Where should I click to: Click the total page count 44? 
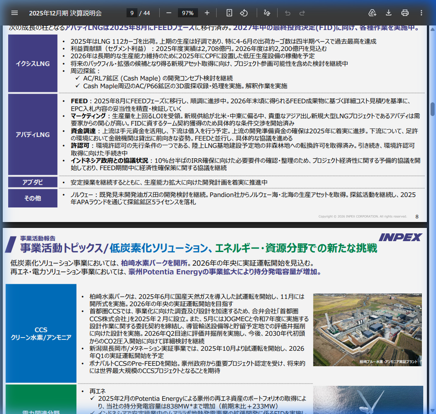(147, 13)
